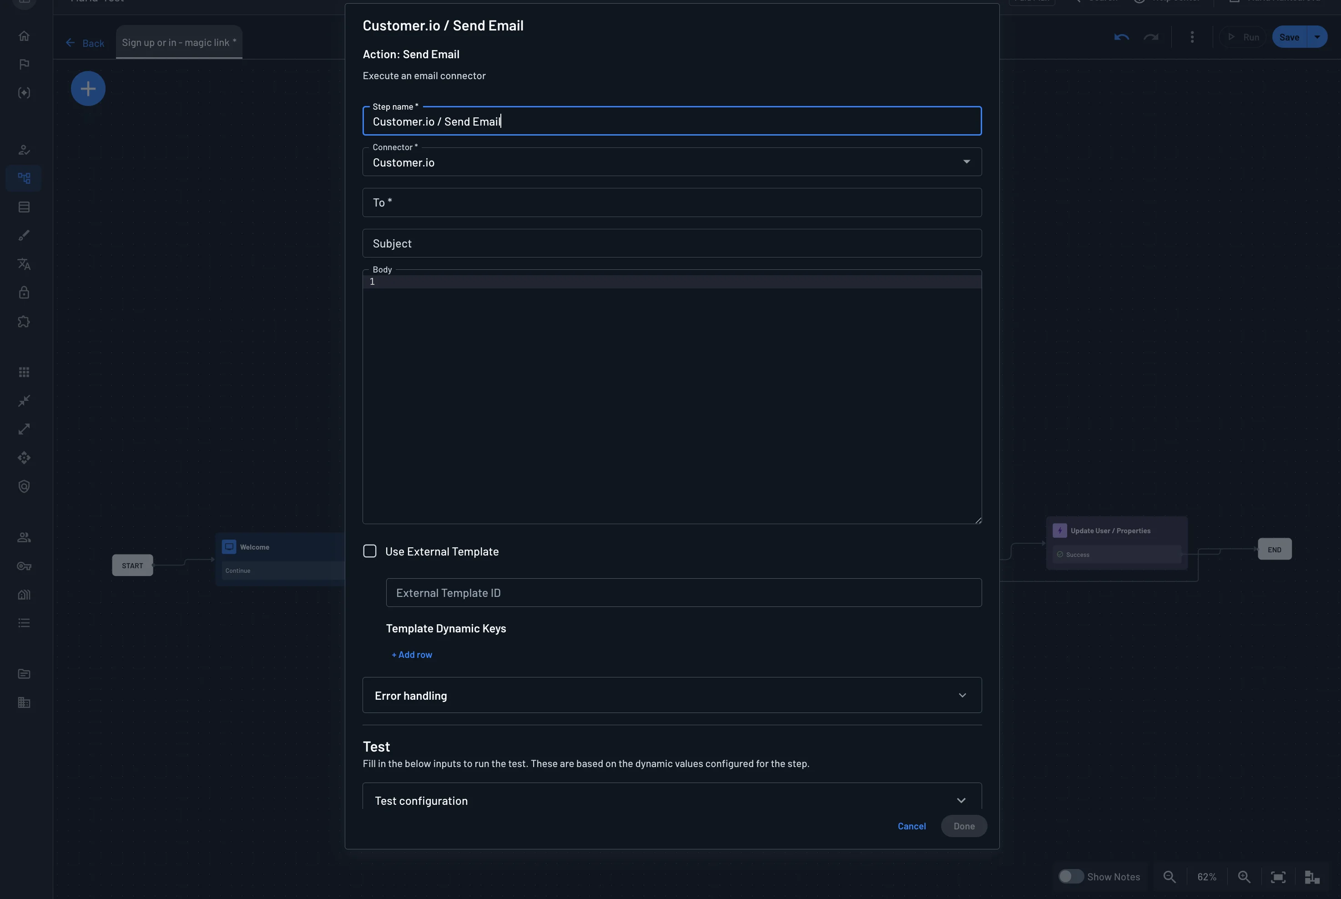Expand the Error handling section
The image size is (1341, 899).
click(672, 695)
